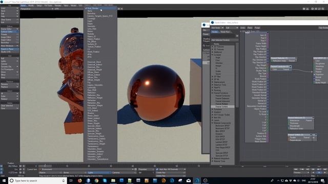The image size is (328, 184).
Task: Expand the 2D Textures node category
Action: pos(212,47)
